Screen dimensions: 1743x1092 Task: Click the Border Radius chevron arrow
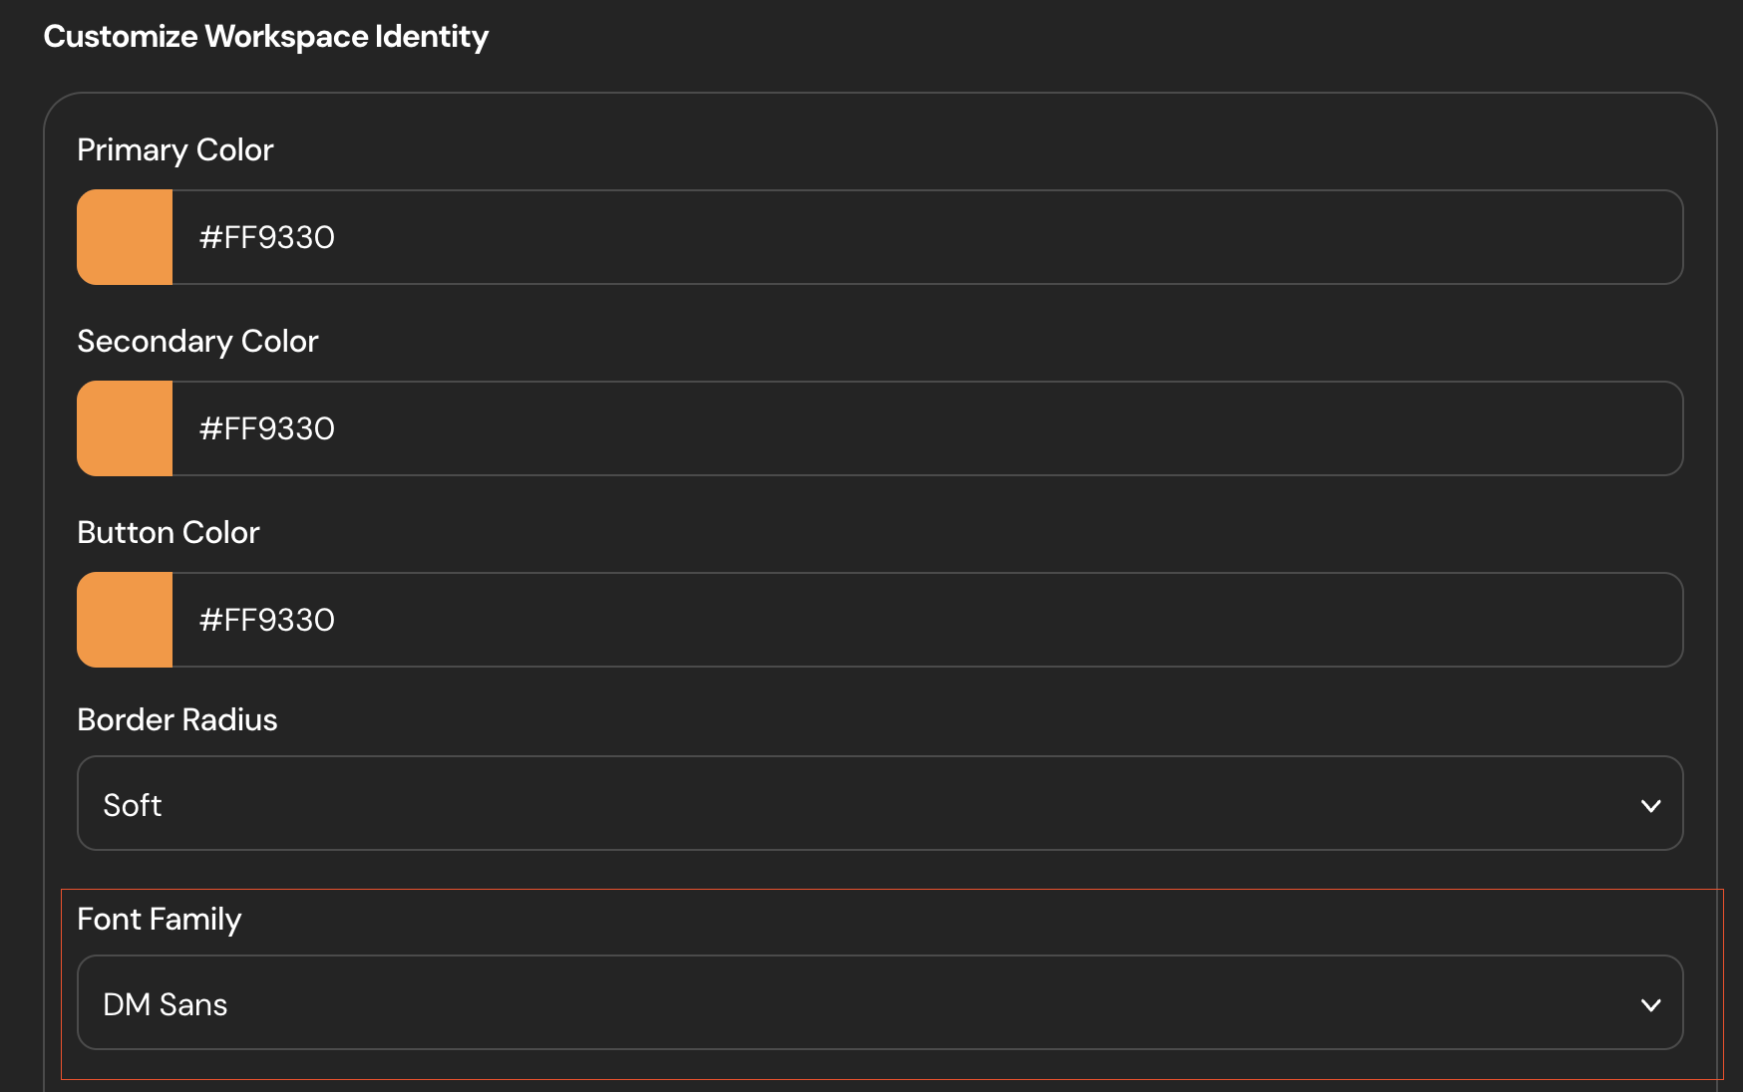pos(1650,805)
